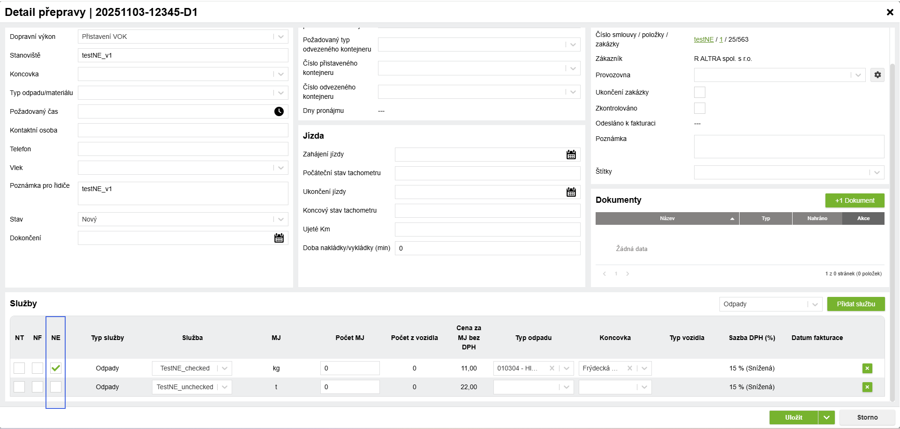The image size is (900, 429).
Task: Click the Poznámka text area
Action: [x=788, y=147]
